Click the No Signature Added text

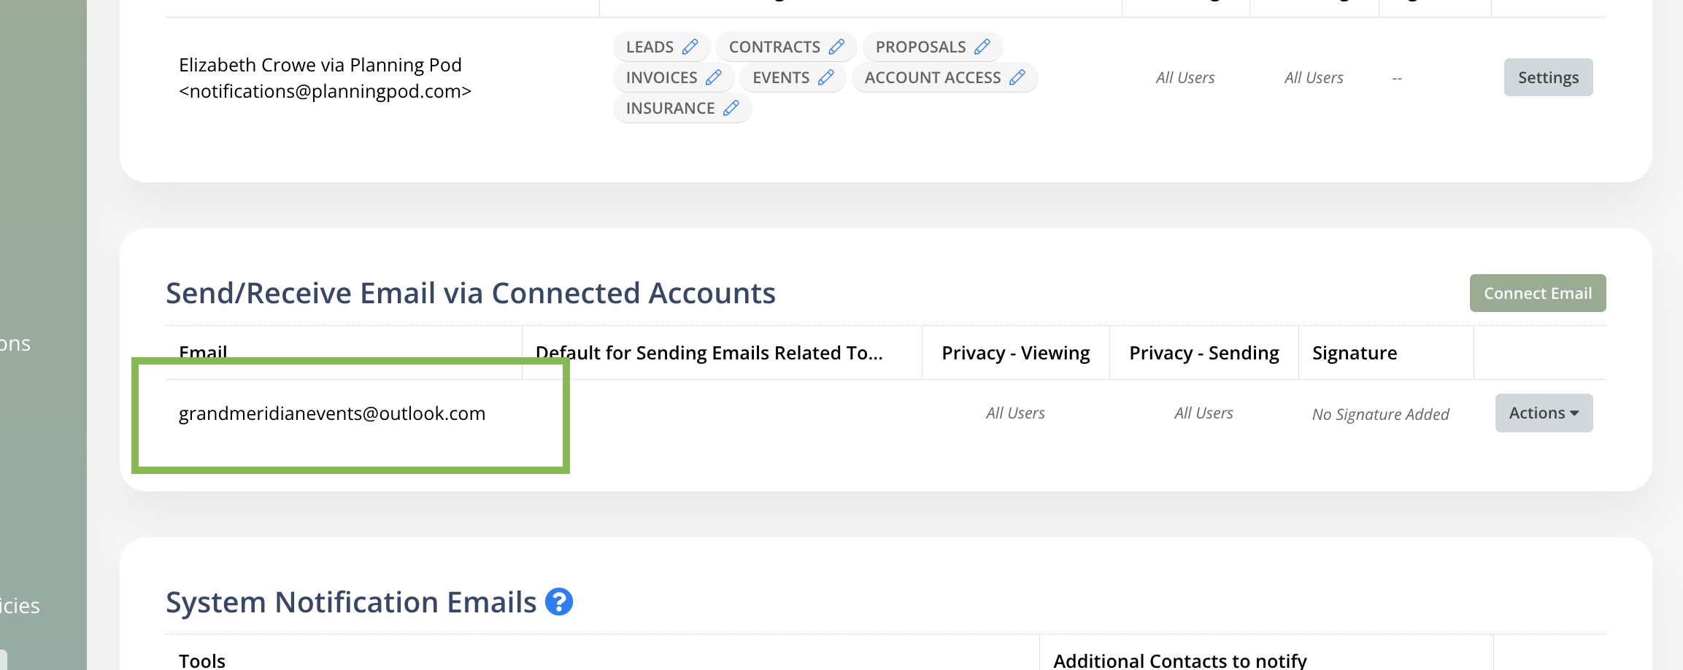1380,414
